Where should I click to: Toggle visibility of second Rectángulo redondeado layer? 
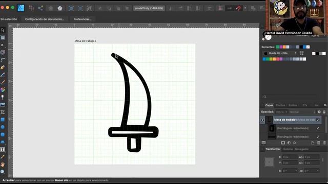(x=318, y=136)
